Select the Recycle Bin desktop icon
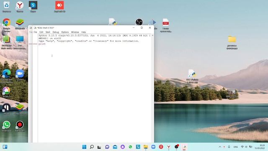 pyautogui.click(x=7, y=7)
